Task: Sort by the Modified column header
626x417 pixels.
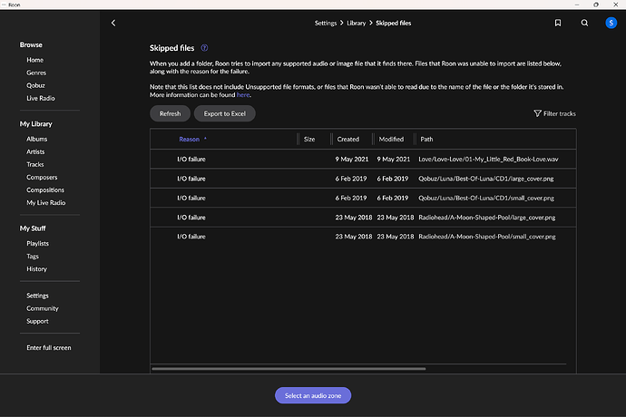Action: click(x=391, y=139)
